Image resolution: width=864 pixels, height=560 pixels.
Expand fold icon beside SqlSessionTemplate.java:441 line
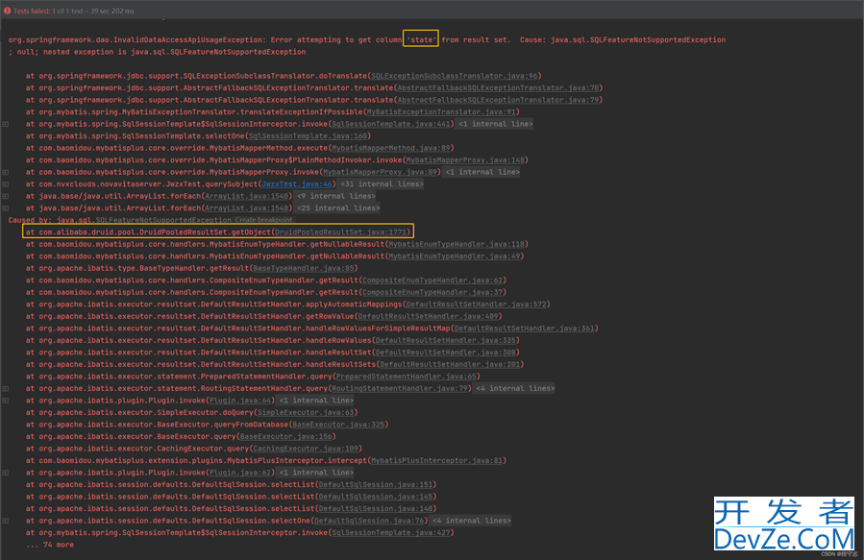click(6, 124)
